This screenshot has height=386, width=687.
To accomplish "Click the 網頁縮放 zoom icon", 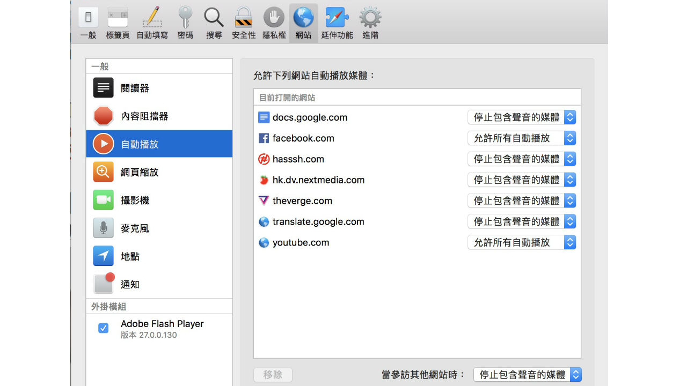I will click(x=104, y=172).
